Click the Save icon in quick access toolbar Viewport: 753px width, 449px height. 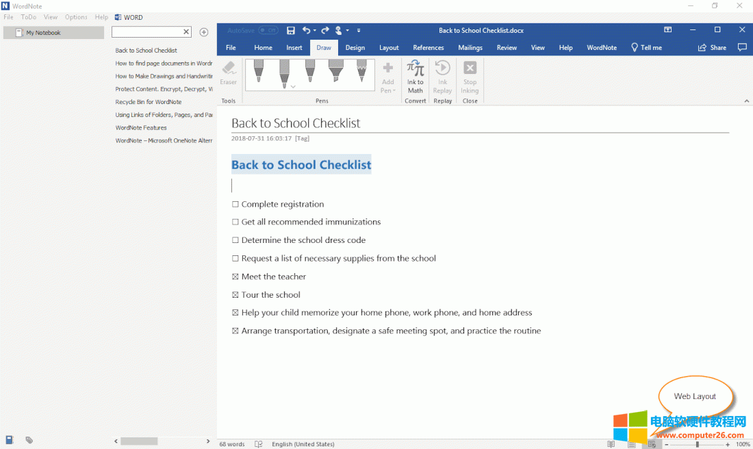tap(291, 30)
